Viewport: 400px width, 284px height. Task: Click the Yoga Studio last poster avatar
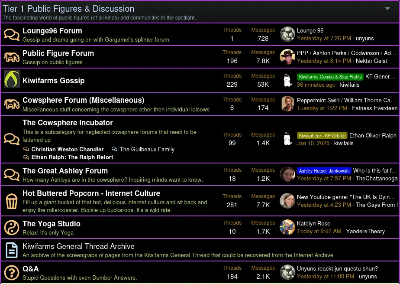click(287, 227)
